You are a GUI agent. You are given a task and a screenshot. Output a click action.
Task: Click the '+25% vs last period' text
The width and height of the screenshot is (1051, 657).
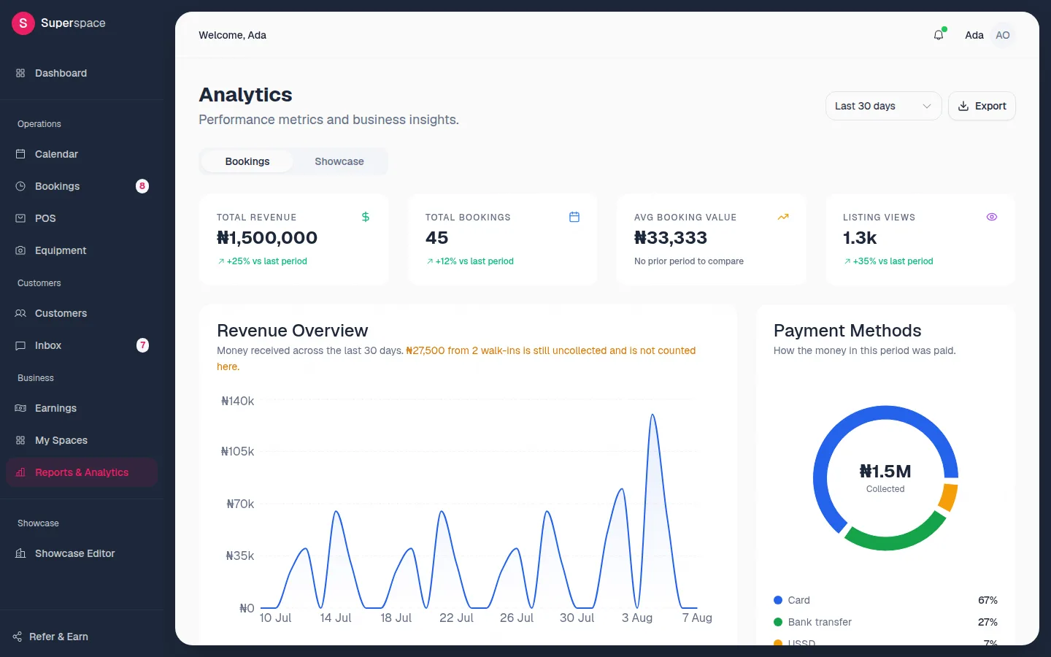[x=267, y=261]
